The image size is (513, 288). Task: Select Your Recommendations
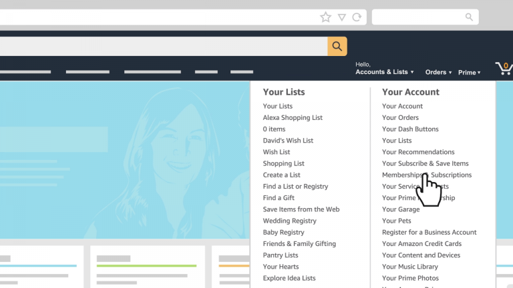418,152
